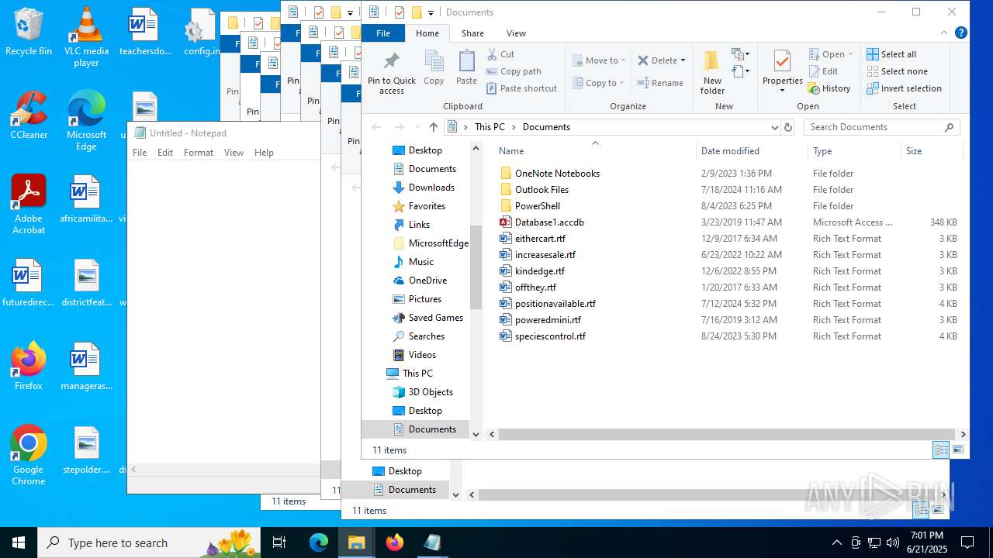
Task: Click Windows Start button
Action: click(x=19, y=542)
